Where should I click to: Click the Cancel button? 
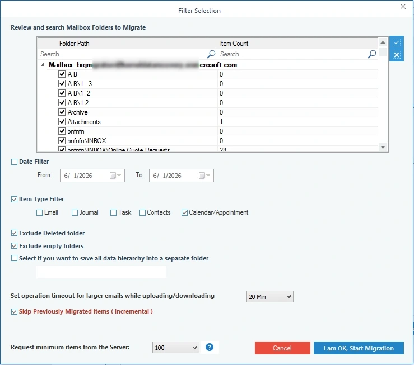tap(282, 348)
